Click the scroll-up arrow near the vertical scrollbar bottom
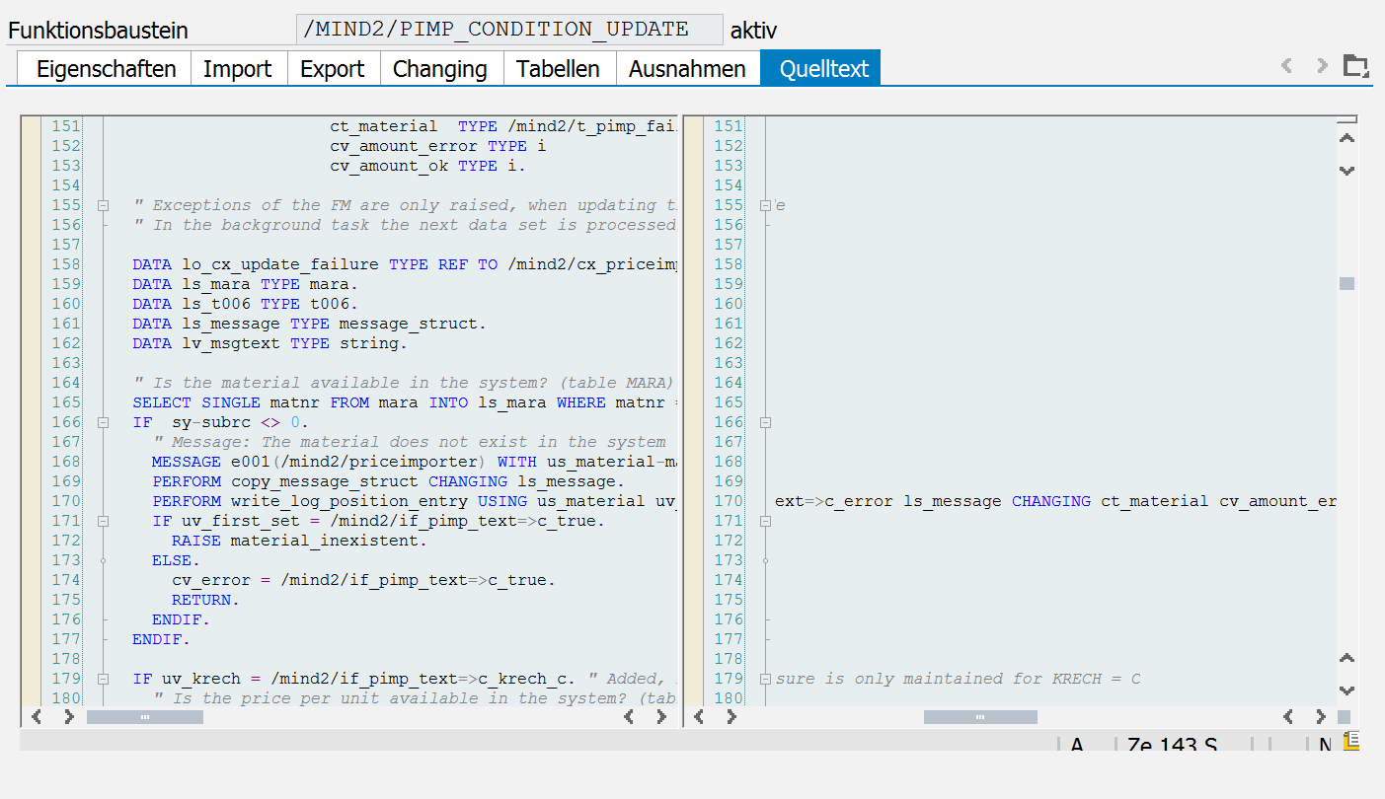The width and height of the screenshot is (1385, 799). (1347, 658)
